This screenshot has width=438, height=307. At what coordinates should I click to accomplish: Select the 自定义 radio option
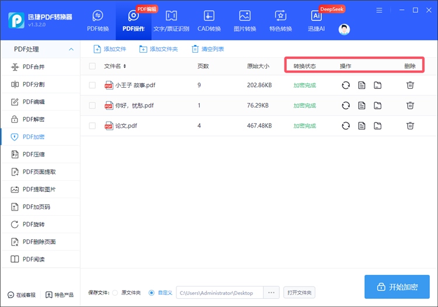pyautogui.click(x=151, y=293)
